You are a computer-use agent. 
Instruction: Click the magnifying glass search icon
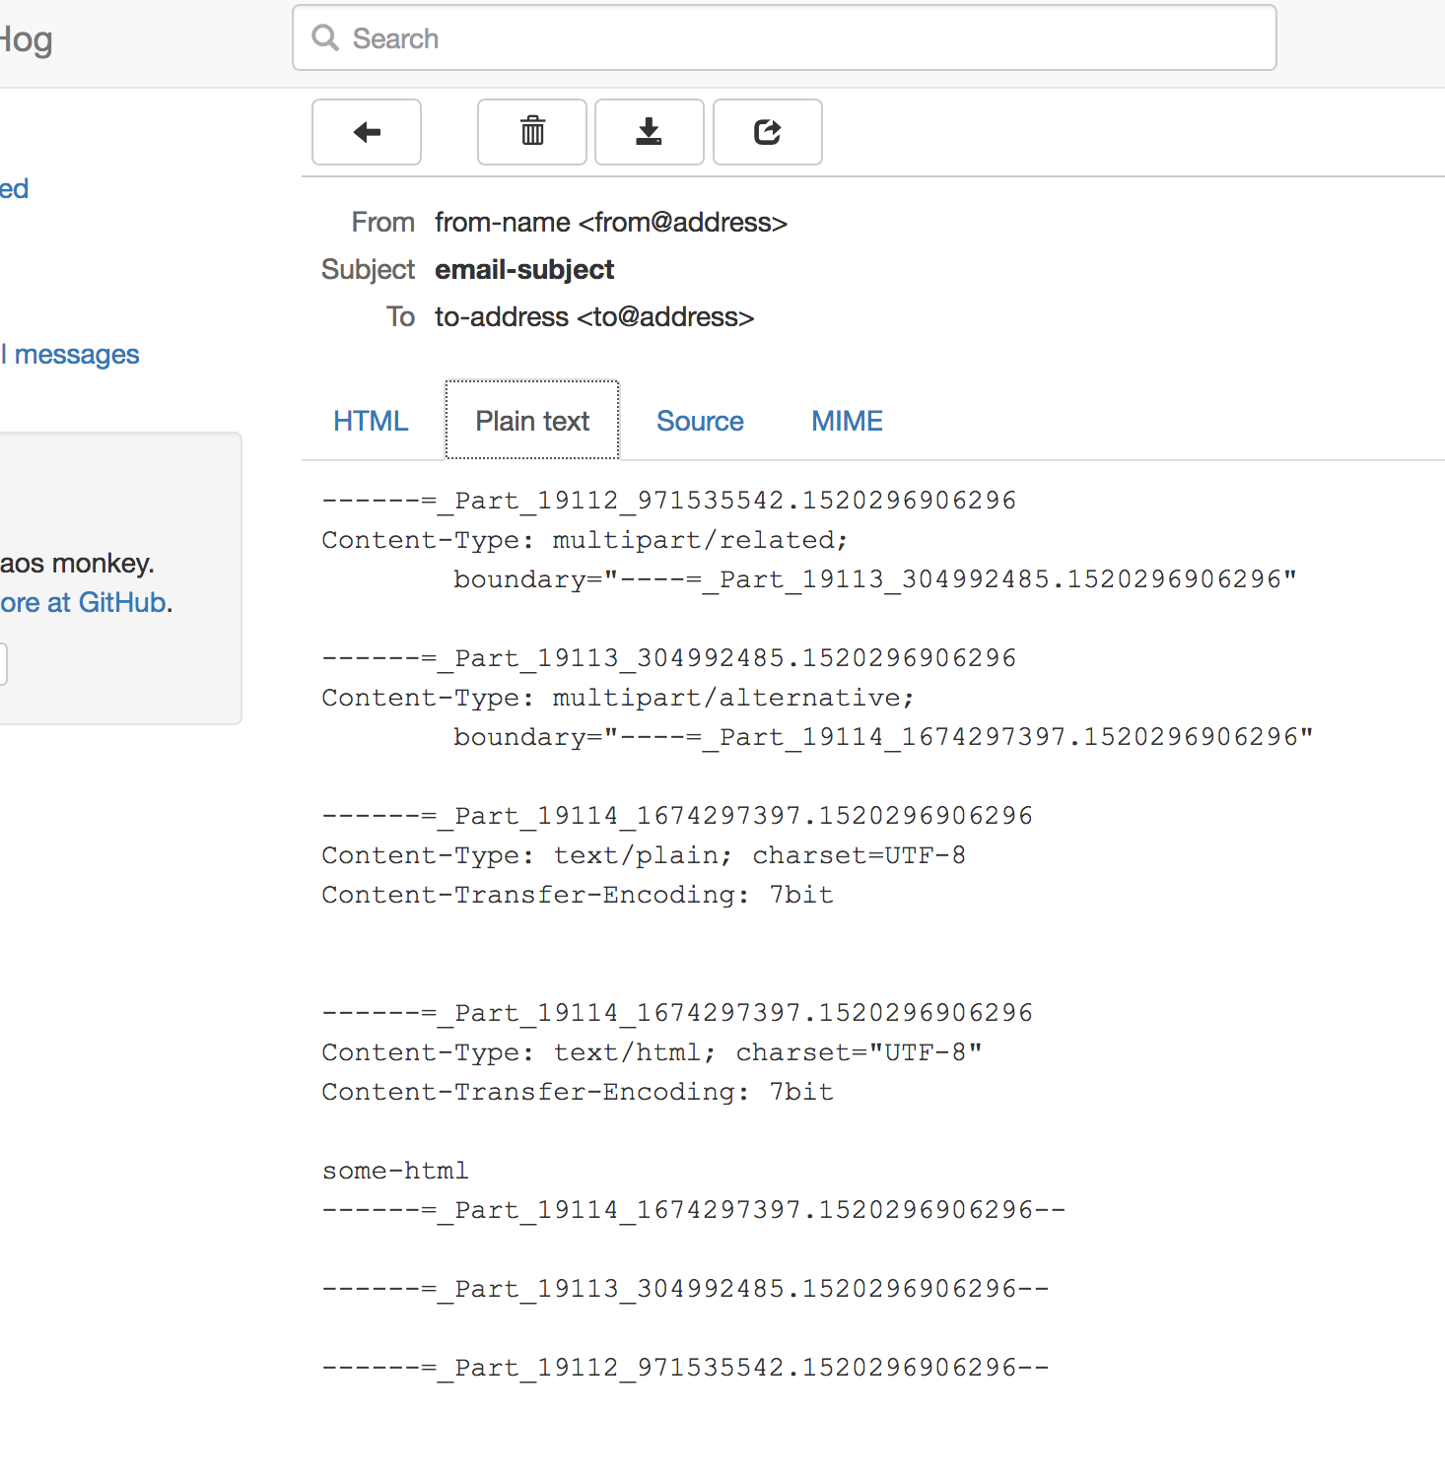pos(325,37)
